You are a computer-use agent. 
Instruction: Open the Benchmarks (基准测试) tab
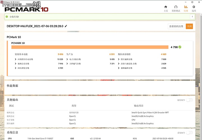click(x=176, y=9)
